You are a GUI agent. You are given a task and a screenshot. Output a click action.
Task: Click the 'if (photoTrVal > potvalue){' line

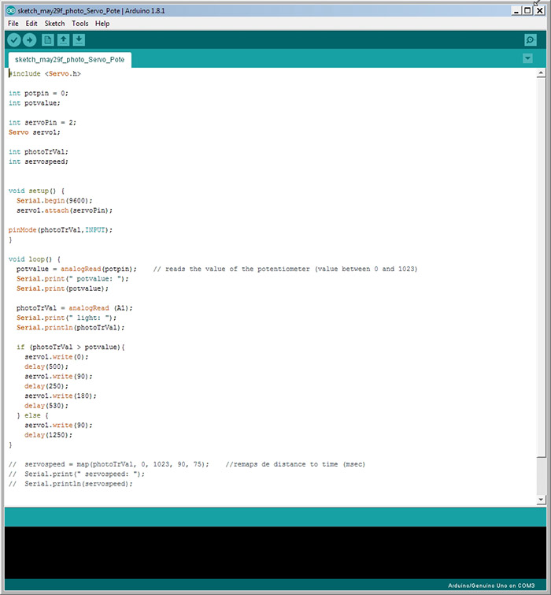(x=71, y=348)
